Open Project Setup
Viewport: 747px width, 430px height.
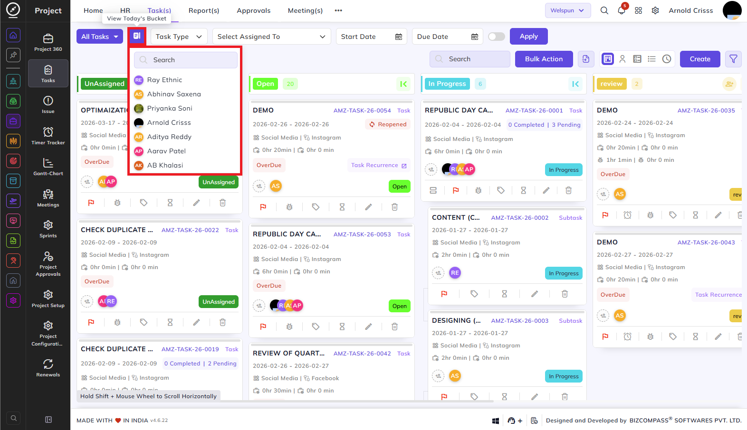click(48, 299)
